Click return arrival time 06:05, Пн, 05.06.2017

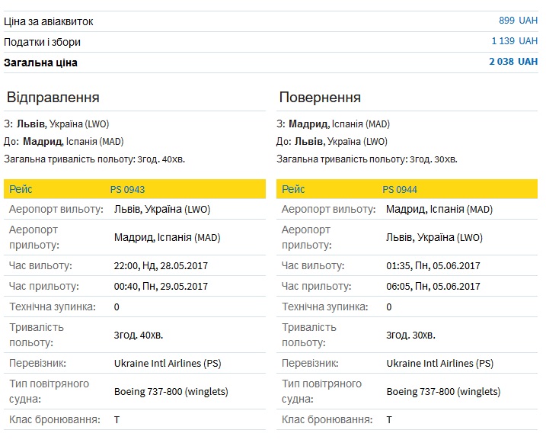[x=433, y=287]
